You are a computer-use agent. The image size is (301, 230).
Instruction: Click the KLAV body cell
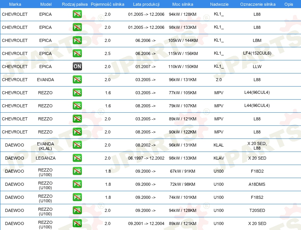tap(219, 158)
